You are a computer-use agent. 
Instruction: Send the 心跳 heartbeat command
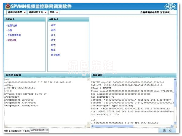point(10,30)
